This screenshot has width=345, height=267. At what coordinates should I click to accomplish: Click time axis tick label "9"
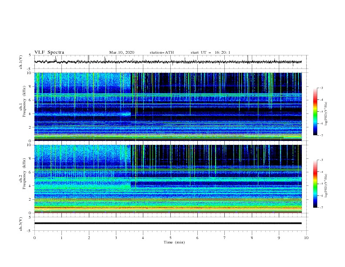click(279, 238)
